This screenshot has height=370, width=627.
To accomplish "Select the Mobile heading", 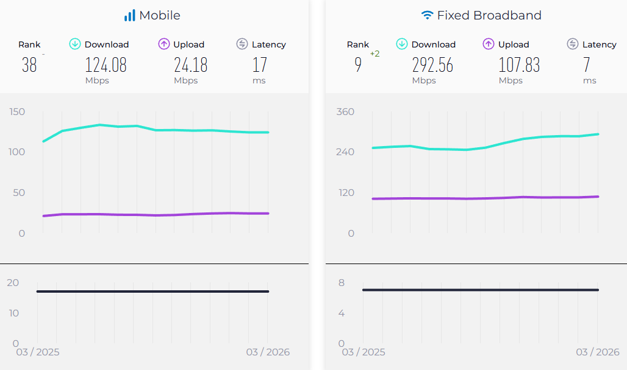I will 159,15.
